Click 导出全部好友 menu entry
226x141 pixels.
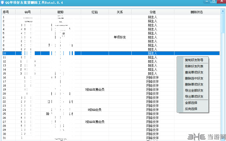point(194,90)
